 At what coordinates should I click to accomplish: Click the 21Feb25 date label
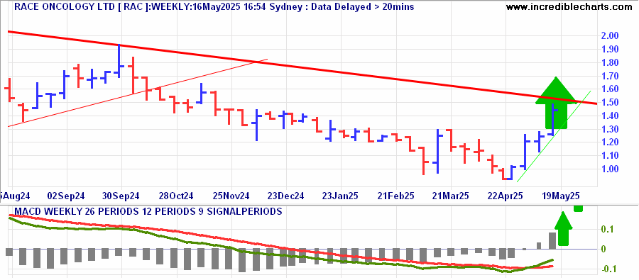pos(395,196)
